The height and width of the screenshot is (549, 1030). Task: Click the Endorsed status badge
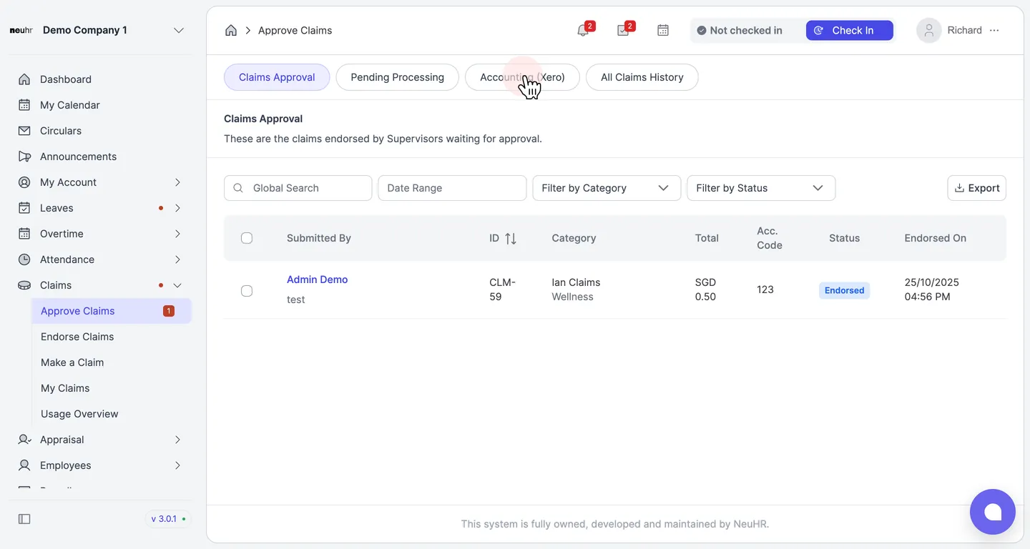(844, 290)
